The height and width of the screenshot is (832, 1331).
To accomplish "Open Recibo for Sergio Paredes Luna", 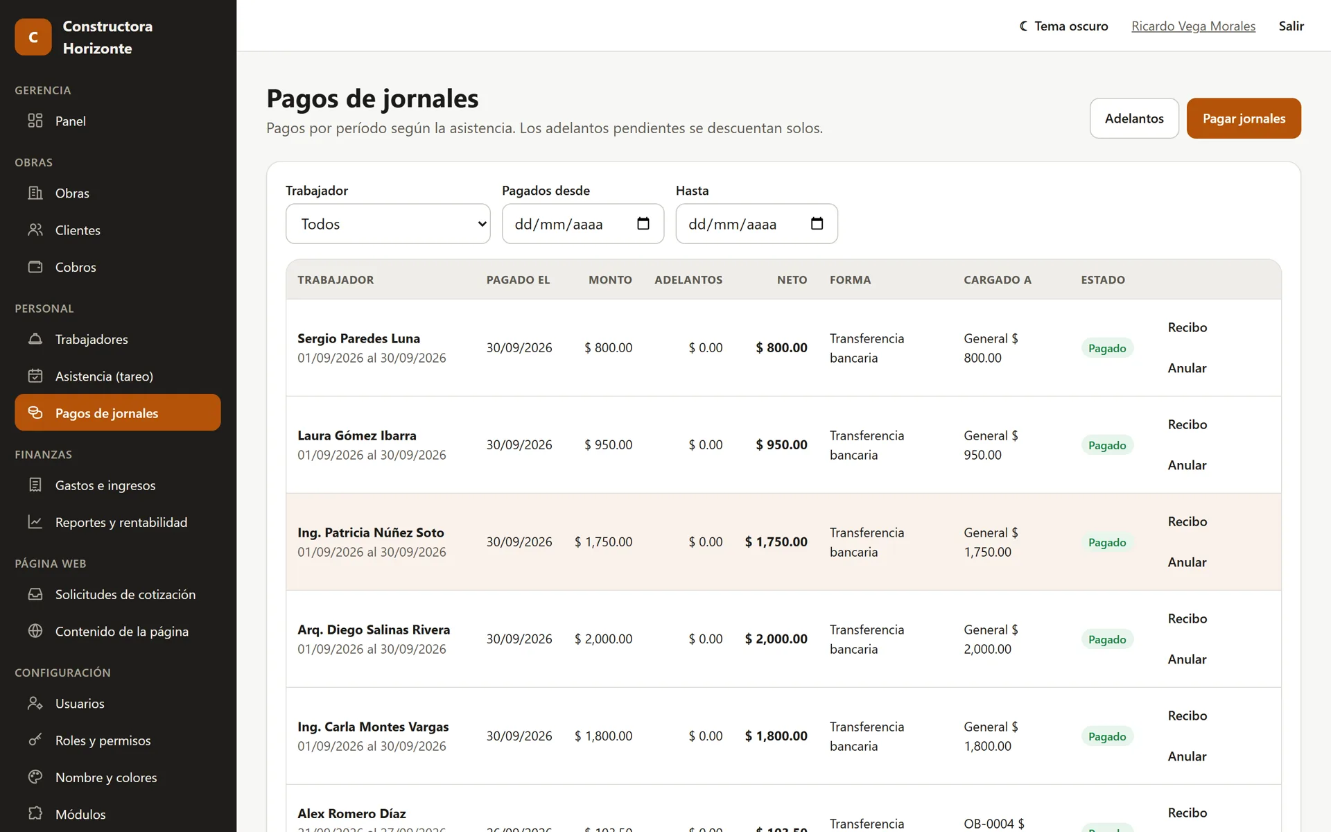I will click(1187, 327).
